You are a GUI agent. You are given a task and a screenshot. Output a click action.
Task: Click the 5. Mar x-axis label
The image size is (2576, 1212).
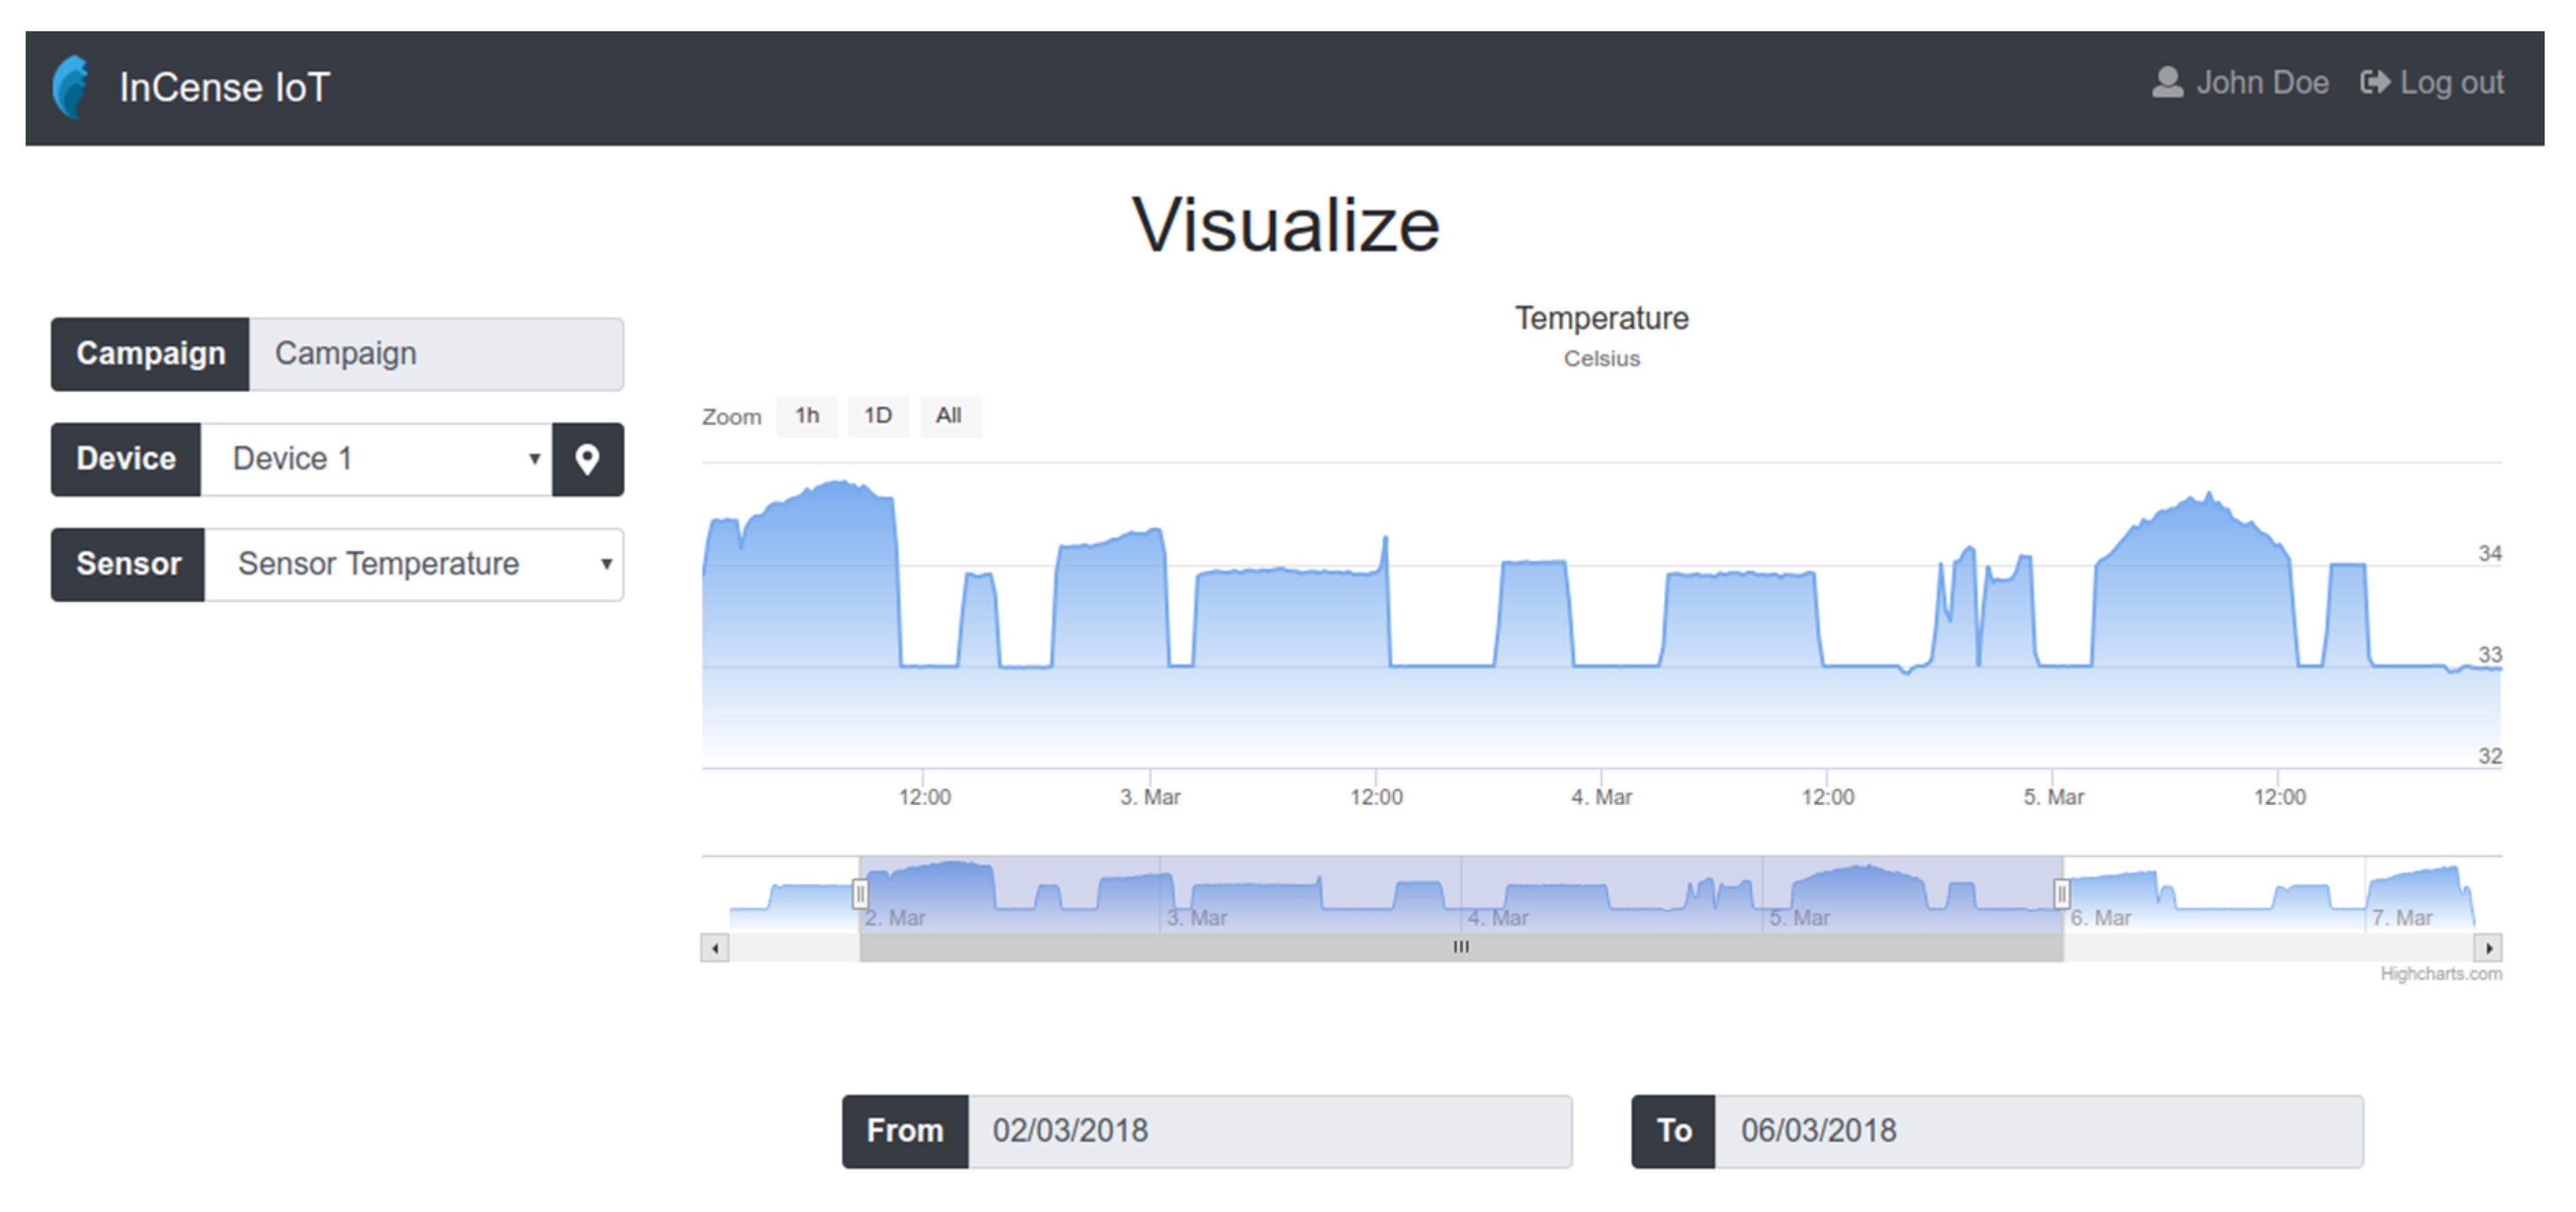pyautogui.click(x=2053, y=797)
